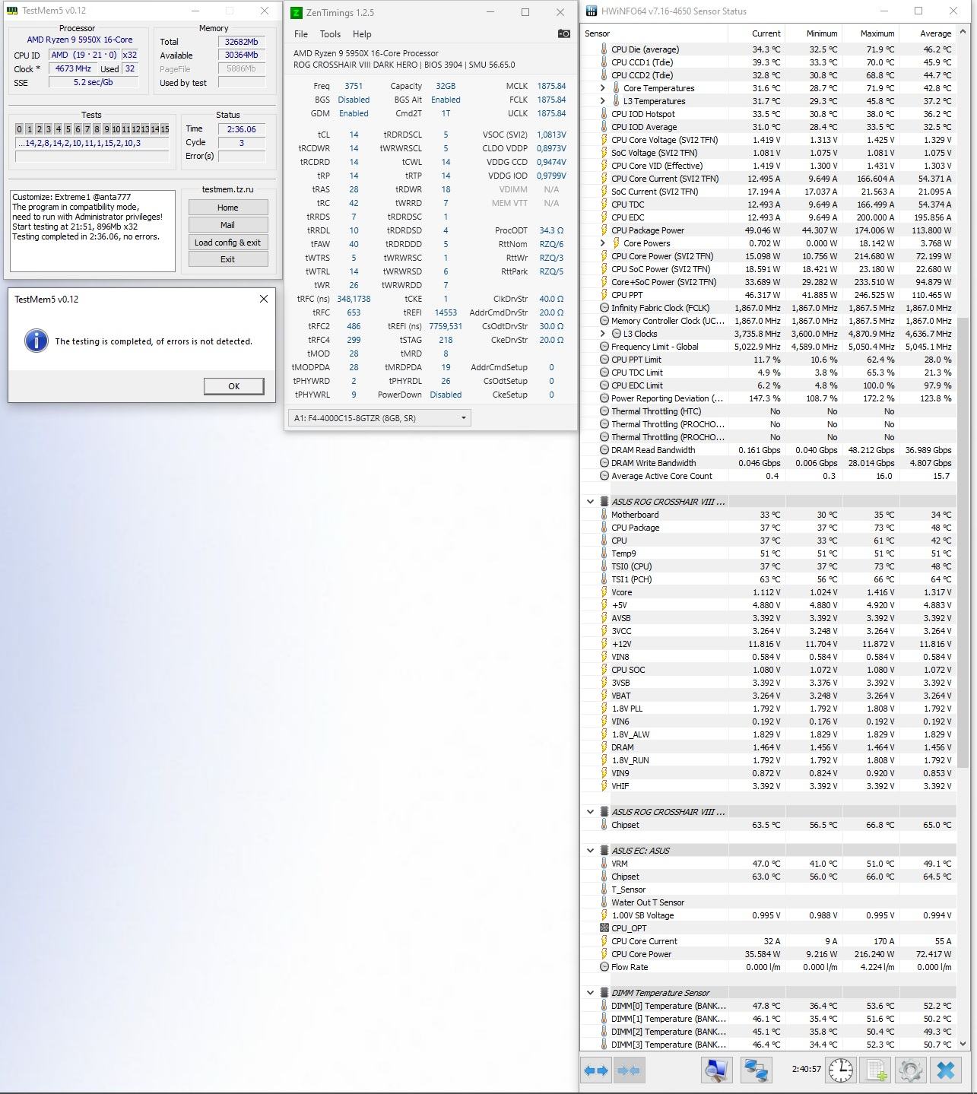Open the A1: F4-4000C15-8GTZR module dropdown
Image resolution: width=977 pixels, height=1094 pixels.
(379, 417)
